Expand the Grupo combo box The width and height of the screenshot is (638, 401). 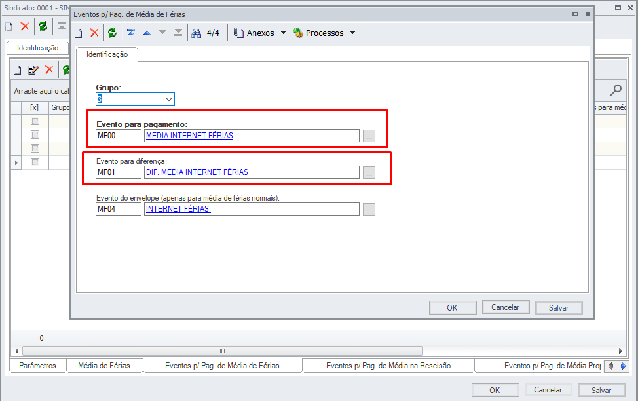click(169, 100)
